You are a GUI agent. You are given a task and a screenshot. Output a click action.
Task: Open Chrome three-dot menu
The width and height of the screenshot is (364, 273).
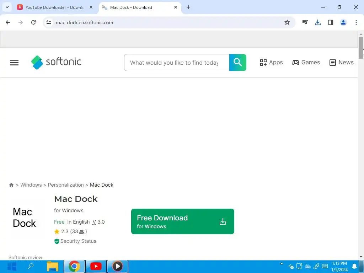pyautogui.click(x=356, y=22)
